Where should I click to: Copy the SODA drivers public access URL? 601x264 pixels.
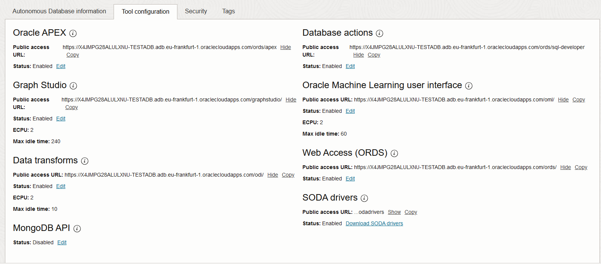click(411, 212)
